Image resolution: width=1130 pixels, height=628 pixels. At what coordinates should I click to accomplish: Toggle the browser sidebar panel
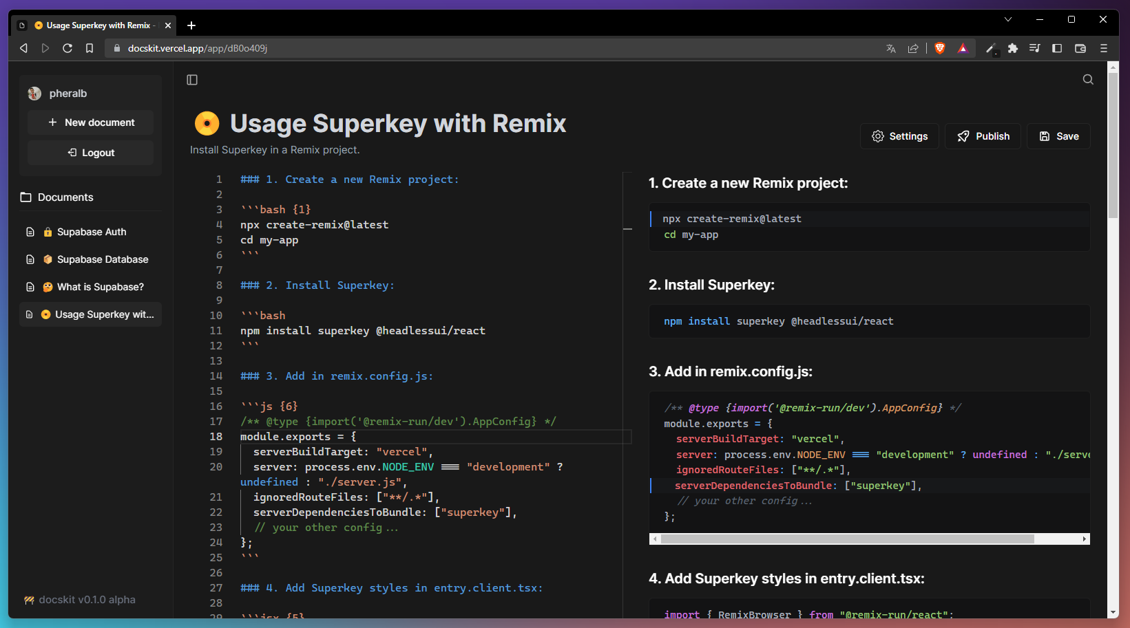point(1057,48)
